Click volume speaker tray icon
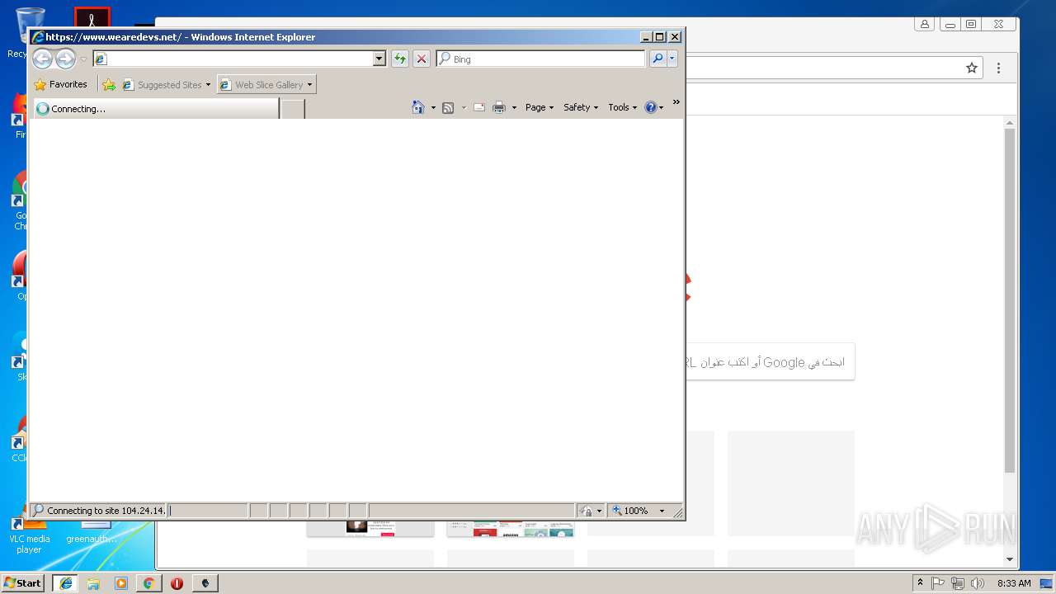 (978, 582)
